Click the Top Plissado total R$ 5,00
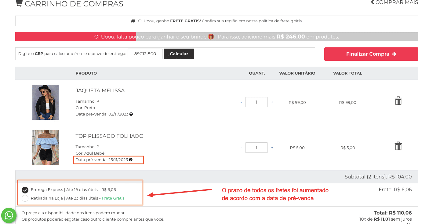This screenshot has height=224, width=433. point(347,148)
